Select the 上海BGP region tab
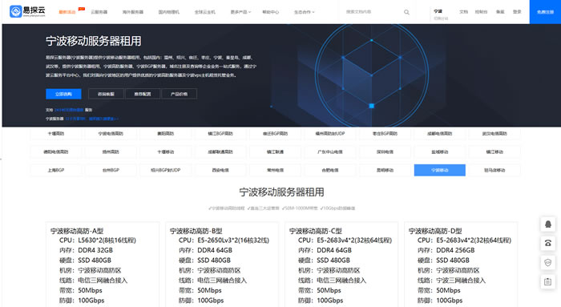Viewport: 561px width, 307px height. (56, 170)
